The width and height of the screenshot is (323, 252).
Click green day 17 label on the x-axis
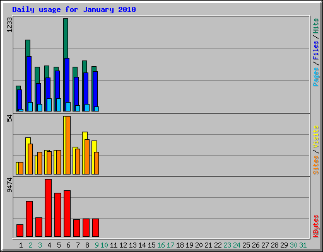point(170,245)
